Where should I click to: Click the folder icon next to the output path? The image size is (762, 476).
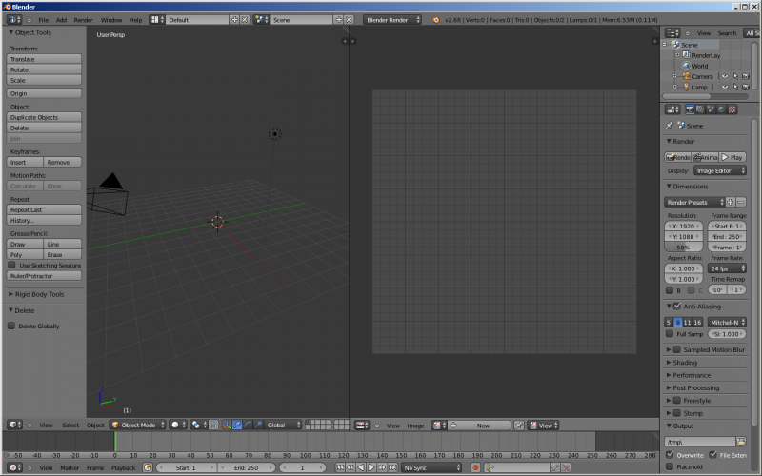741,442
